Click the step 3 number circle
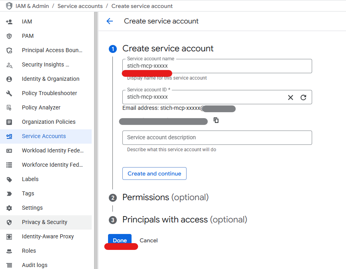The image size is (346, 269). pos(113,220)
